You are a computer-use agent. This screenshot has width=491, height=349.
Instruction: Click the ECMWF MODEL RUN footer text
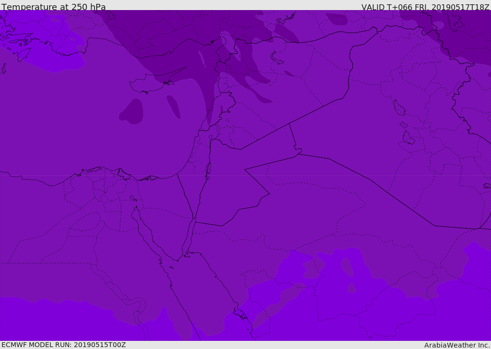point(64,345)
